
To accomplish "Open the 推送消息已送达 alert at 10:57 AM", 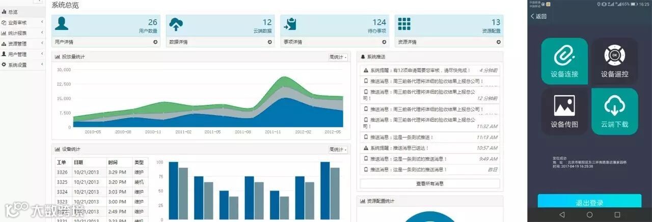I will [430, 148].
